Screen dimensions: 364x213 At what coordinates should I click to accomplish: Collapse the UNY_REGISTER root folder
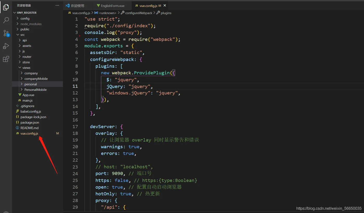point(15,13)
